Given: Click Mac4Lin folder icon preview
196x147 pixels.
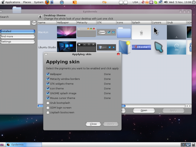Looking at the screenshot, I should click(x=124, y=32).
